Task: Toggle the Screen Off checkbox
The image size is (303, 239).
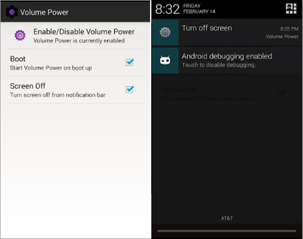Action: click(x=130, y=89)
